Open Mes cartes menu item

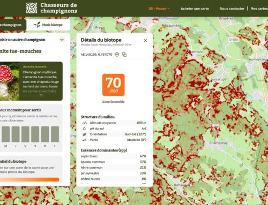(x=259, y=9)
